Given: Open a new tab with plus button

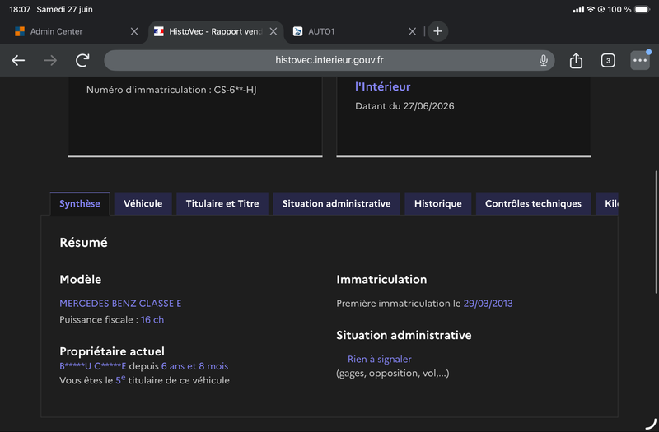Looking at the screenshot, I should point(437,31).
